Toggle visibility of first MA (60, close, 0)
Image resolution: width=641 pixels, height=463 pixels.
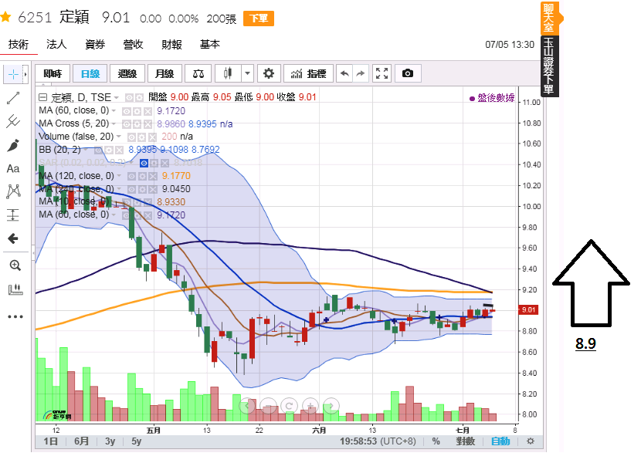pos(127,111)
